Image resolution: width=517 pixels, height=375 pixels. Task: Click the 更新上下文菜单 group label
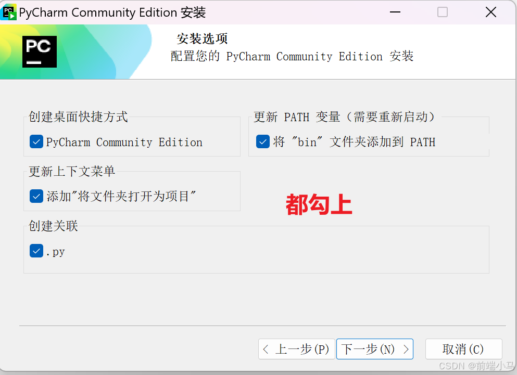[x=72, y=171]
